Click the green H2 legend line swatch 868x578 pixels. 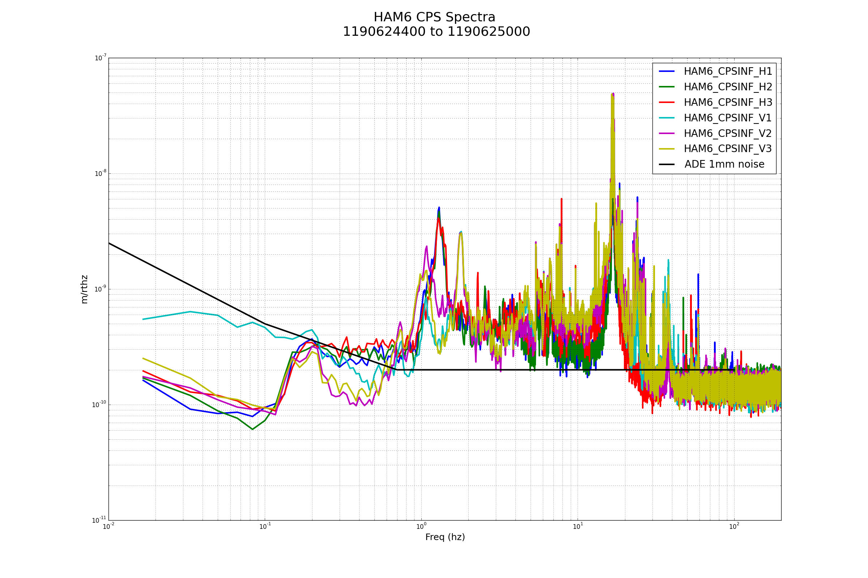click(x=667, y=87)
